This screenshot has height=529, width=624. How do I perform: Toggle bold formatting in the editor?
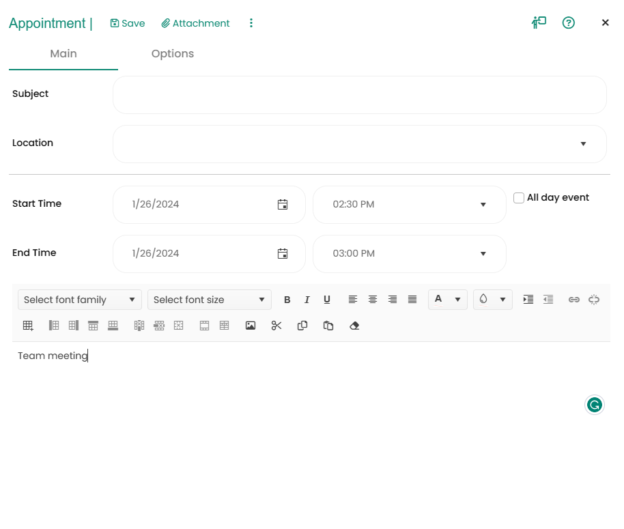click(287, 300)
